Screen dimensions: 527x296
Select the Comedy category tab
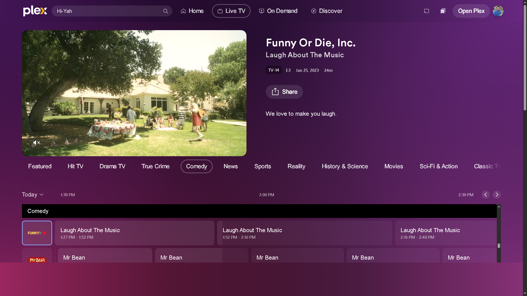click(x=197, y=166)
